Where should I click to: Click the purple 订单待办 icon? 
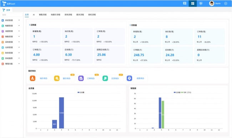(81, 78)
